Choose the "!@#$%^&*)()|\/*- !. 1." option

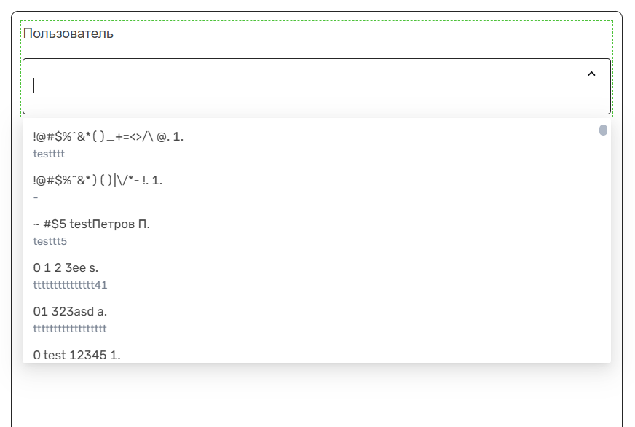click(x=98, y=180)
